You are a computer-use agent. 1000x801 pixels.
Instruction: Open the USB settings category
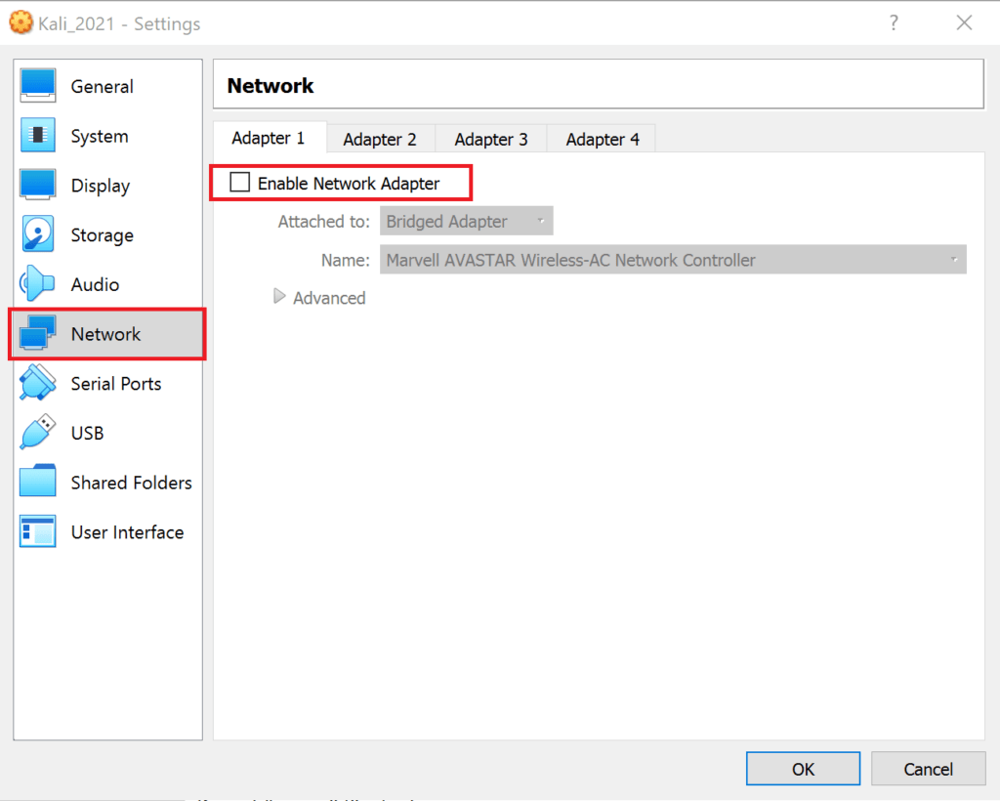[x=107, y=433]
